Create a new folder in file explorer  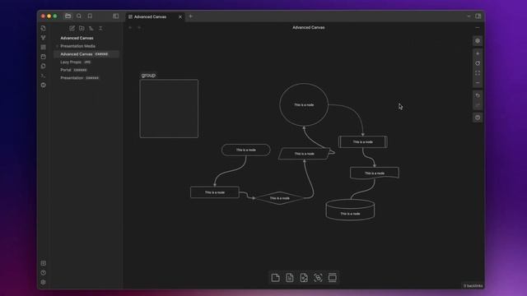coord(82,28)
